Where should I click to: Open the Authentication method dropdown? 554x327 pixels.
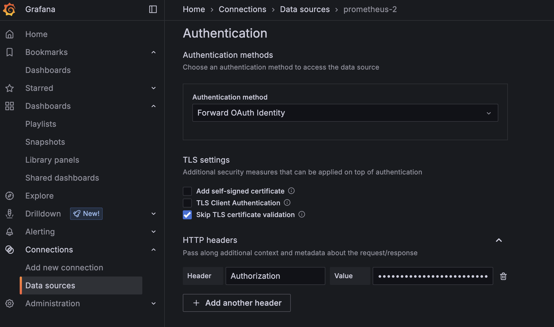(345, 113)
